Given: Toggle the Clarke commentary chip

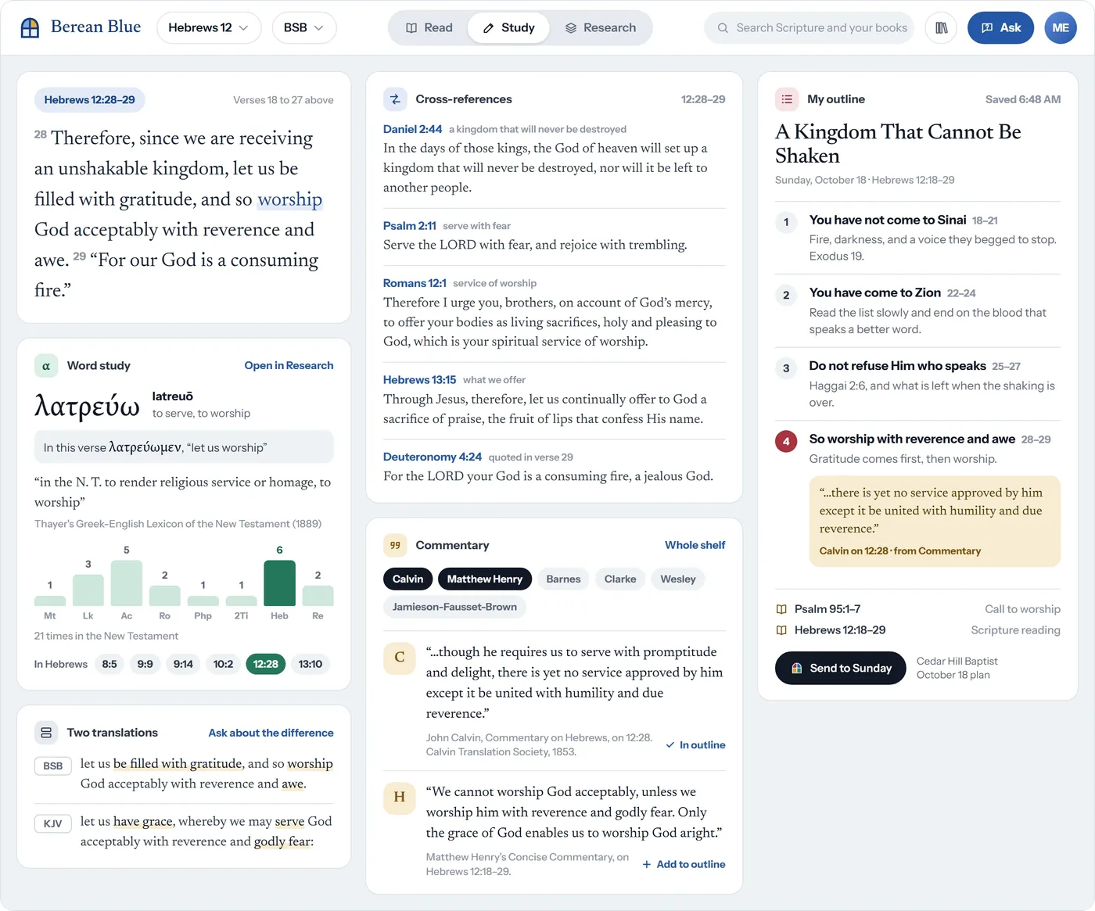Looking at the screenshot, I should tap(620, 579).
